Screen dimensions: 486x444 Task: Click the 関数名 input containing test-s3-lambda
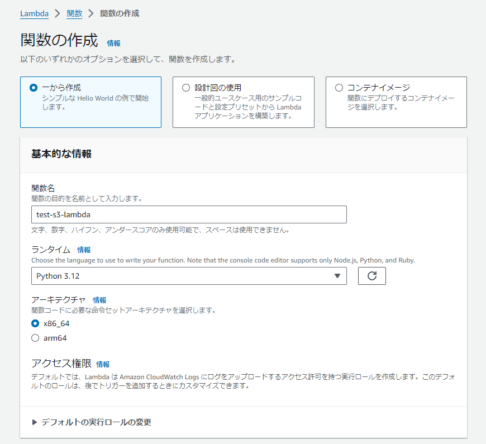[x=189, y=214]
